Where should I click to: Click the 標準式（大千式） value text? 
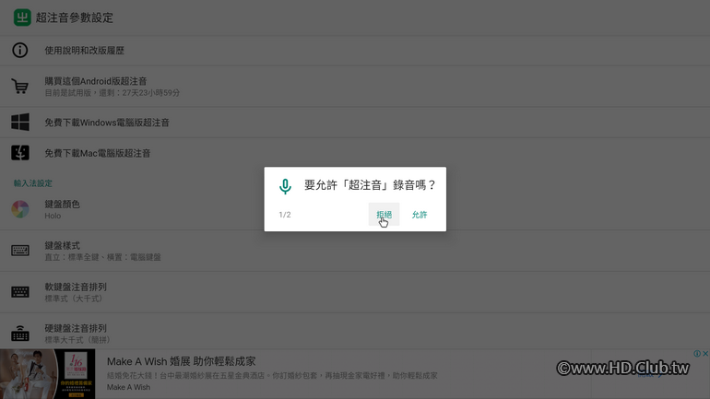pyautogui.click(x=76, y=299)
